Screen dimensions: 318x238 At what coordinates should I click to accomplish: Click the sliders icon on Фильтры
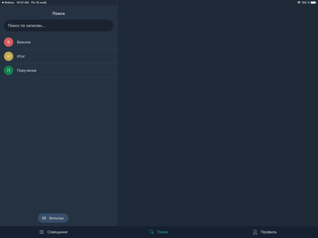point(44,218)
